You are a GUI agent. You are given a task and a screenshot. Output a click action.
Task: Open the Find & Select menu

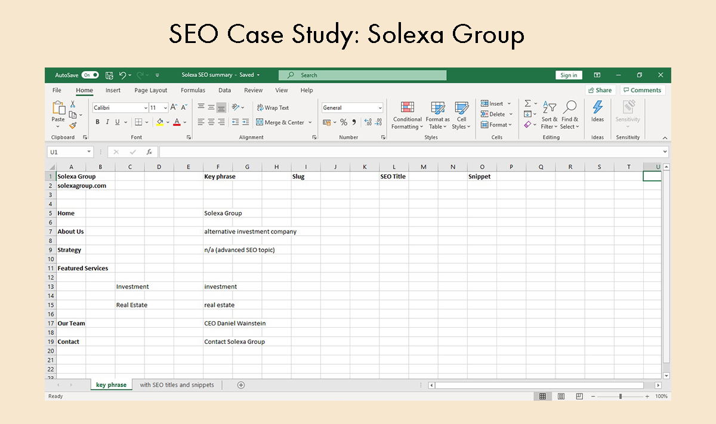tap(570, 115)
